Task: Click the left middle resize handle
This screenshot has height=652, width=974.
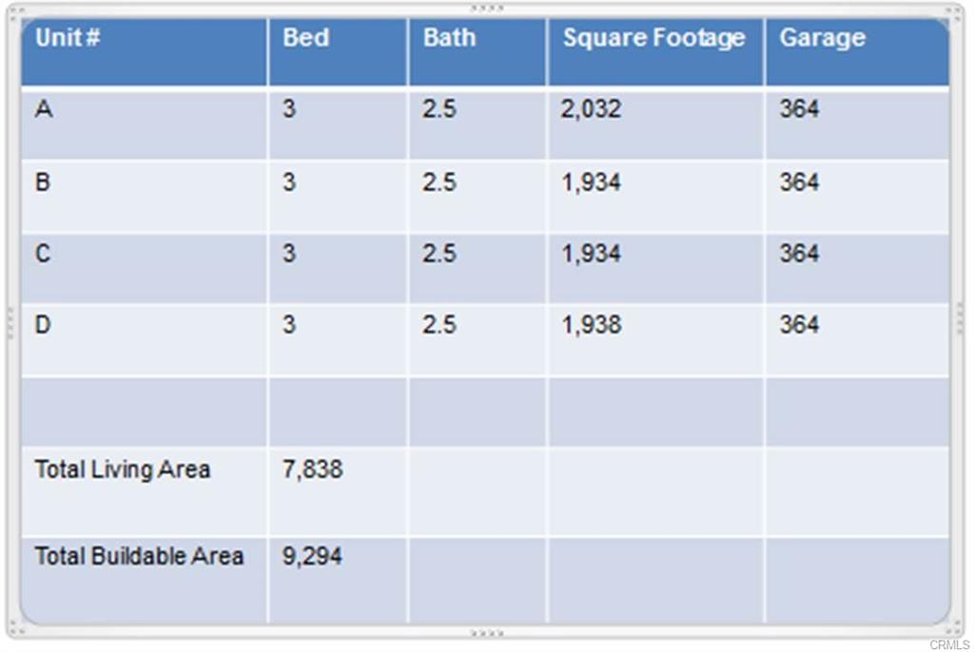Action: tap(10, 323)
